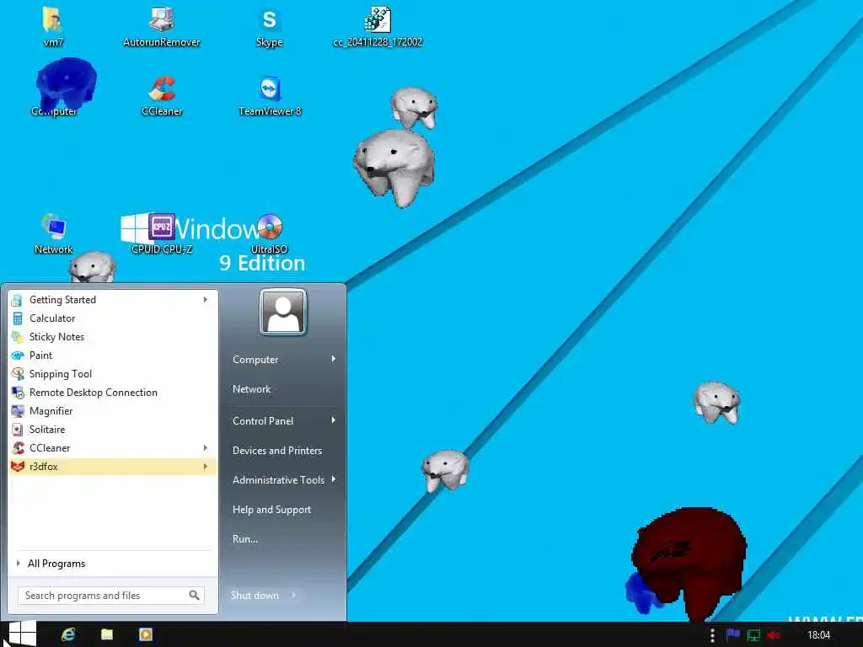This screenshot has width=863, height=647.
Task: Launch AutorunRemover from the desktop
Action: coord(161,26)
